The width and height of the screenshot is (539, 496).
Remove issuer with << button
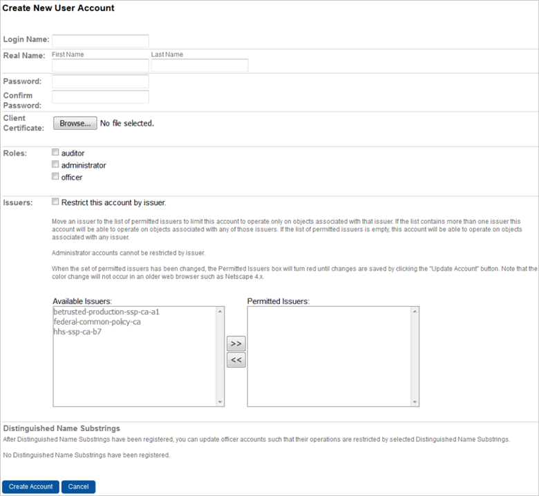(x=236, y=360)
